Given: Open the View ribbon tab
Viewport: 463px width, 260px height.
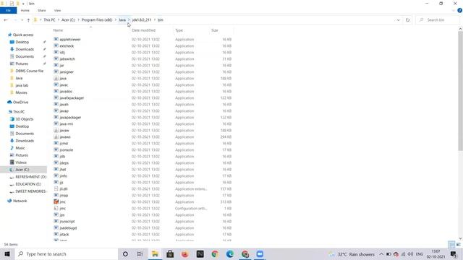Looking at the screenshot, I should [x=57, y=10].
